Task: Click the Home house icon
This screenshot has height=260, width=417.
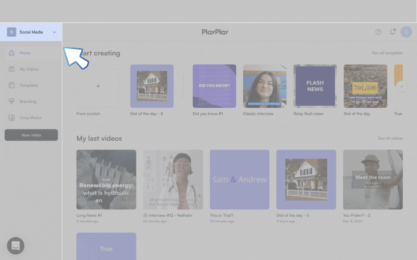Action: tap(12, 53)
